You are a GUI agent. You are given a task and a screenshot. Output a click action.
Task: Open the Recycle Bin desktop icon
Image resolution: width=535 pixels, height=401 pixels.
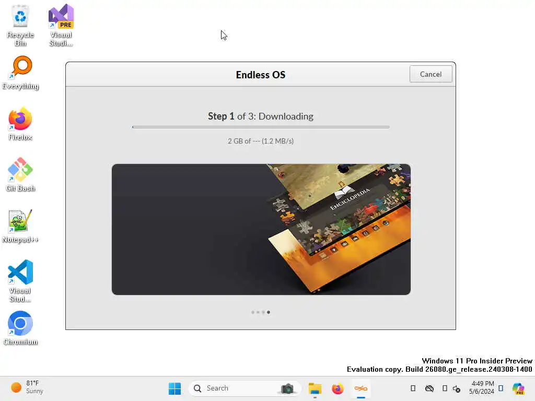coord(20,26)
